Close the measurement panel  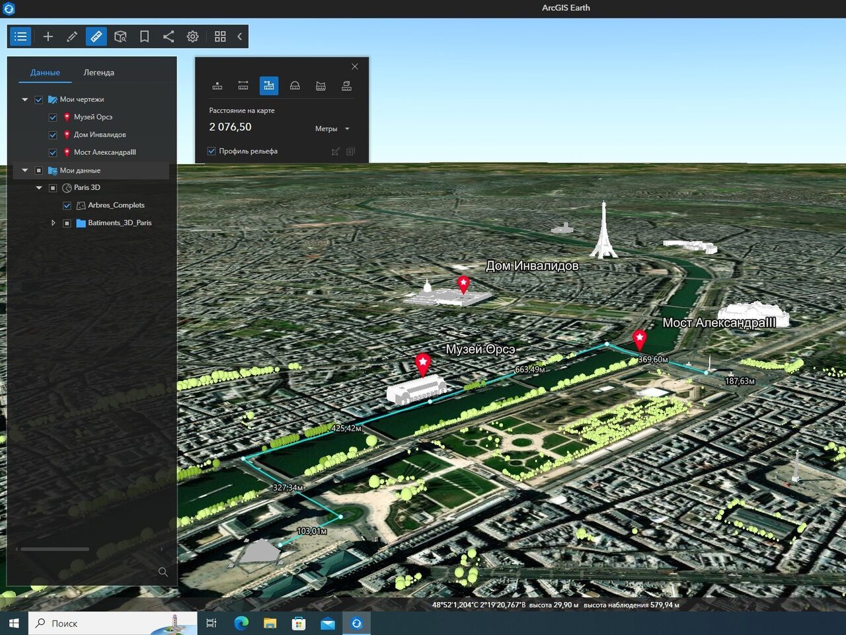point(355,66)
